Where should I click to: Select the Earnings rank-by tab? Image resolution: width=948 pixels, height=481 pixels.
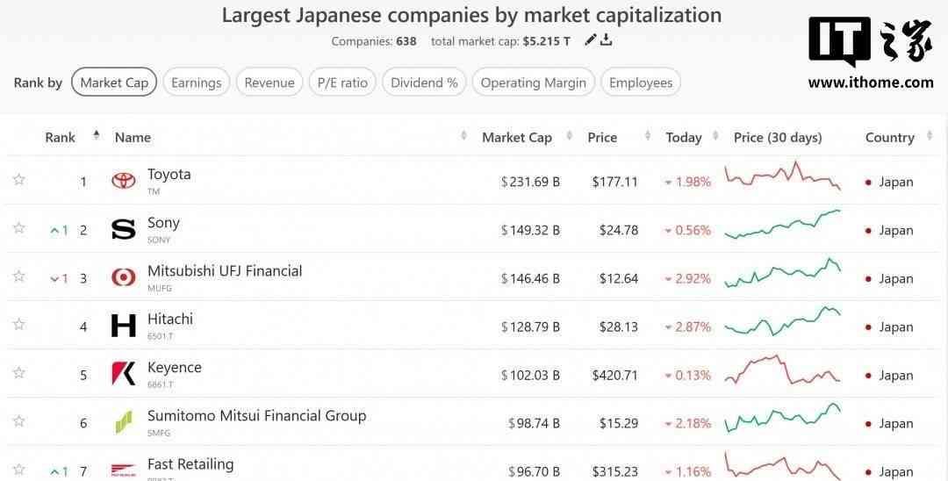tap(196, 83)
